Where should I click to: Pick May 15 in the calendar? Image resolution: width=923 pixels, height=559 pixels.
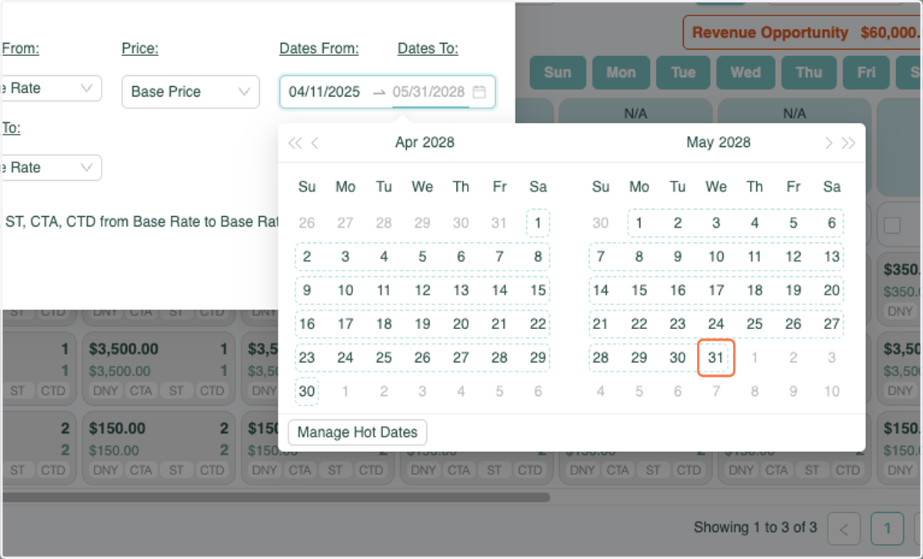tap(639, 291)
